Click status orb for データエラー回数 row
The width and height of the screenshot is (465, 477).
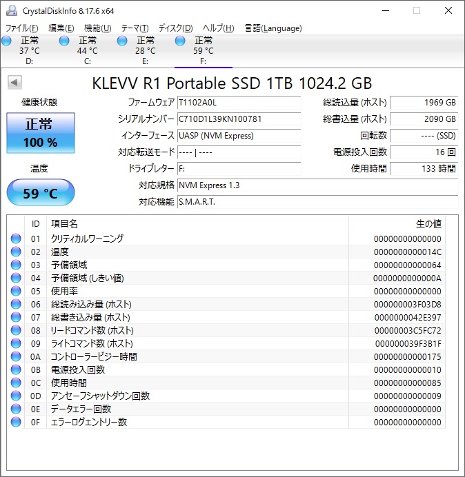[16, 409]
